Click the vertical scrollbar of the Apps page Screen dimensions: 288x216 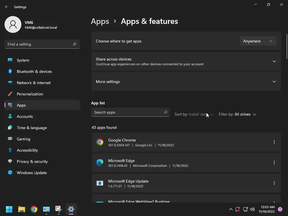click(287, 46)
